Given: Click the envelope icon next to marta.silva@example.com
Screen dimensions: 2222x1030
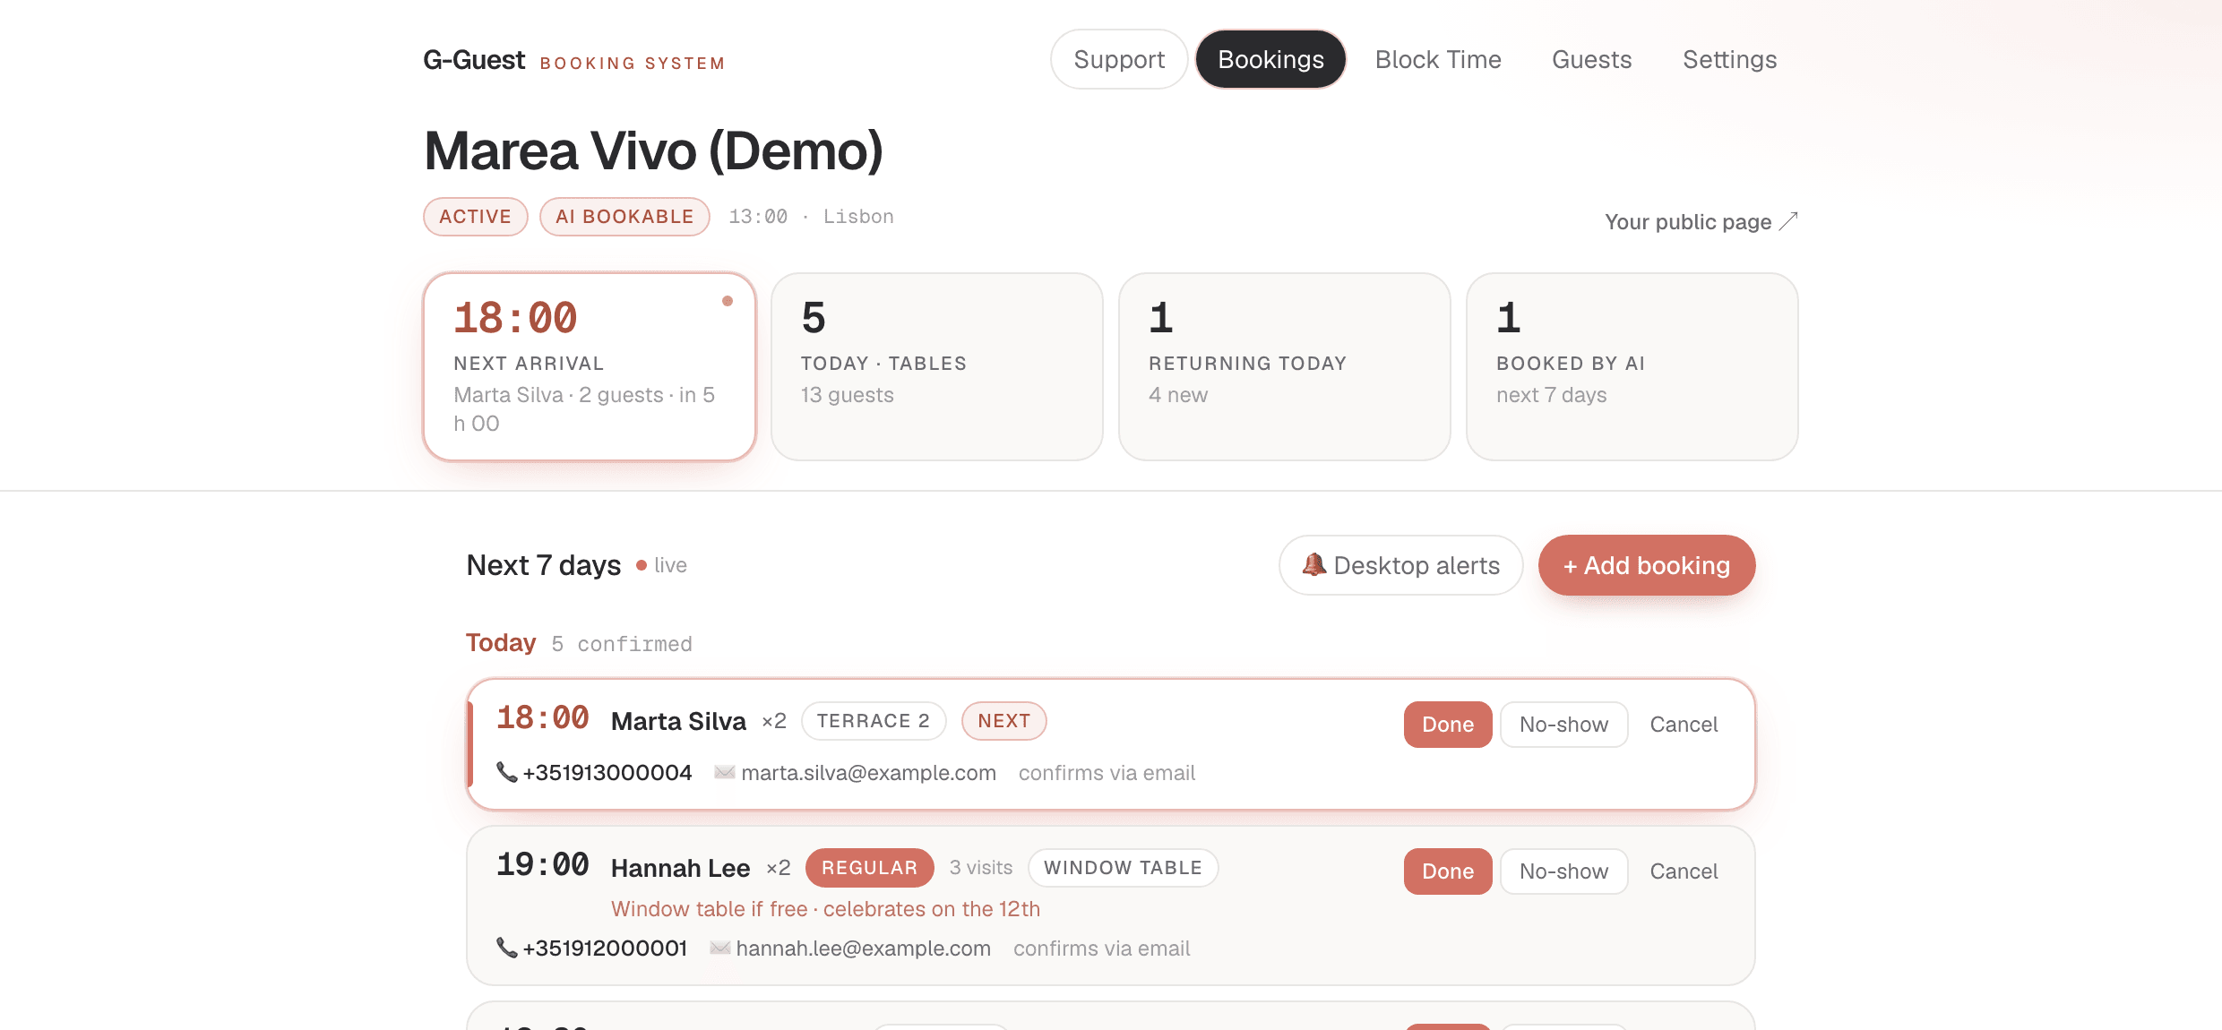Looking at the screenshot, I should 724,772.
